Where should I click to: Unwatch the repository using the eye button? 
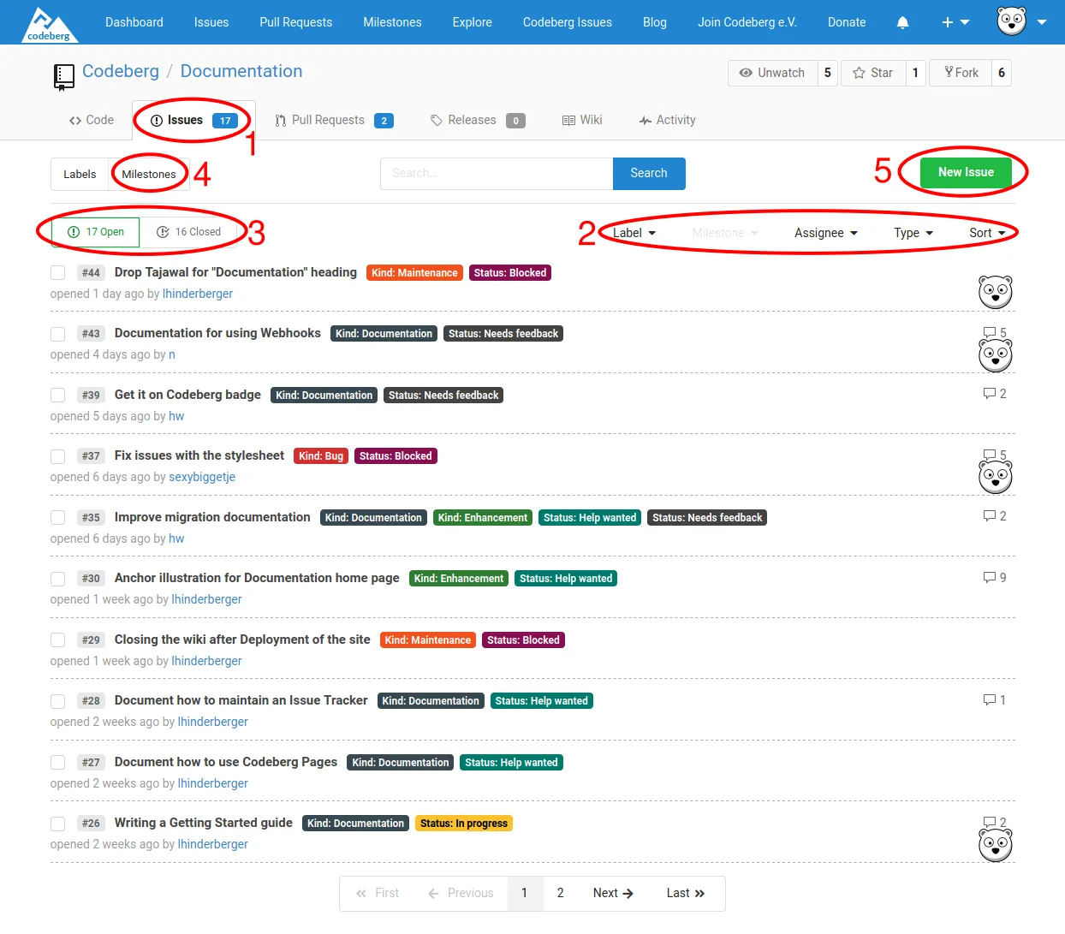click(x=772, y=73)
